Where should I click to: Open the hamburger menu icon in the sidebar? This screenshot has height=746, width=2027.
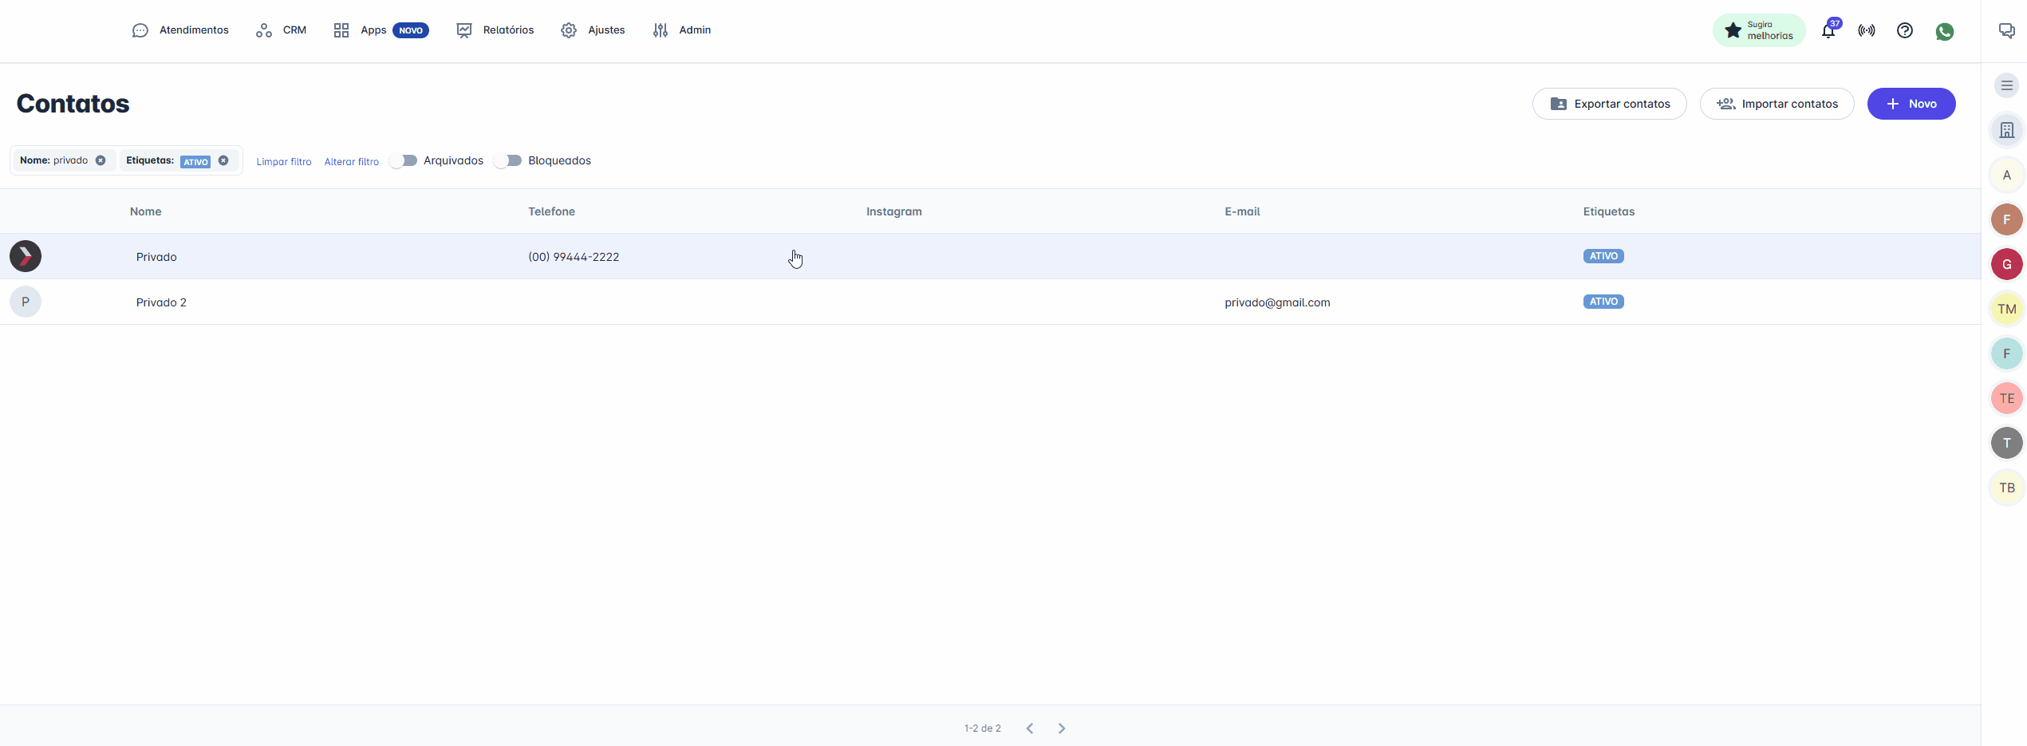2006,85
